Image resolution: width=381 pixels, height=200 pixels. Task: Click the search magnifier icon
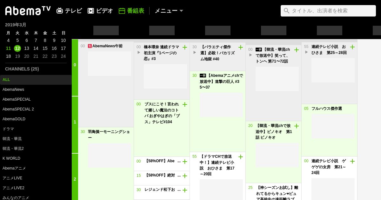(x=287, y=11)
